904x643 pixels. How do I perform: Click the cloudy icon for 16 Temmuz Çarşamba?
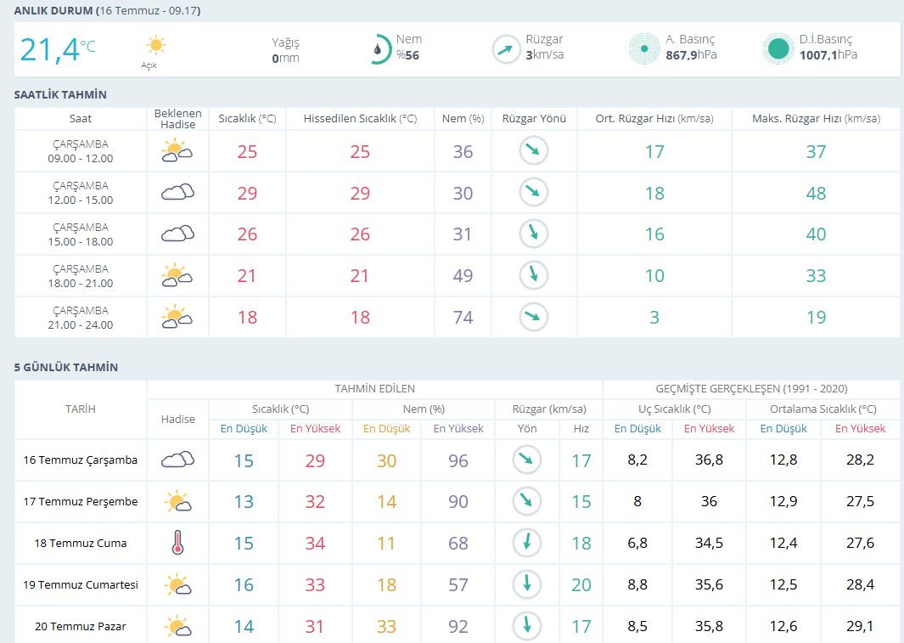click(x=177, y=460)
